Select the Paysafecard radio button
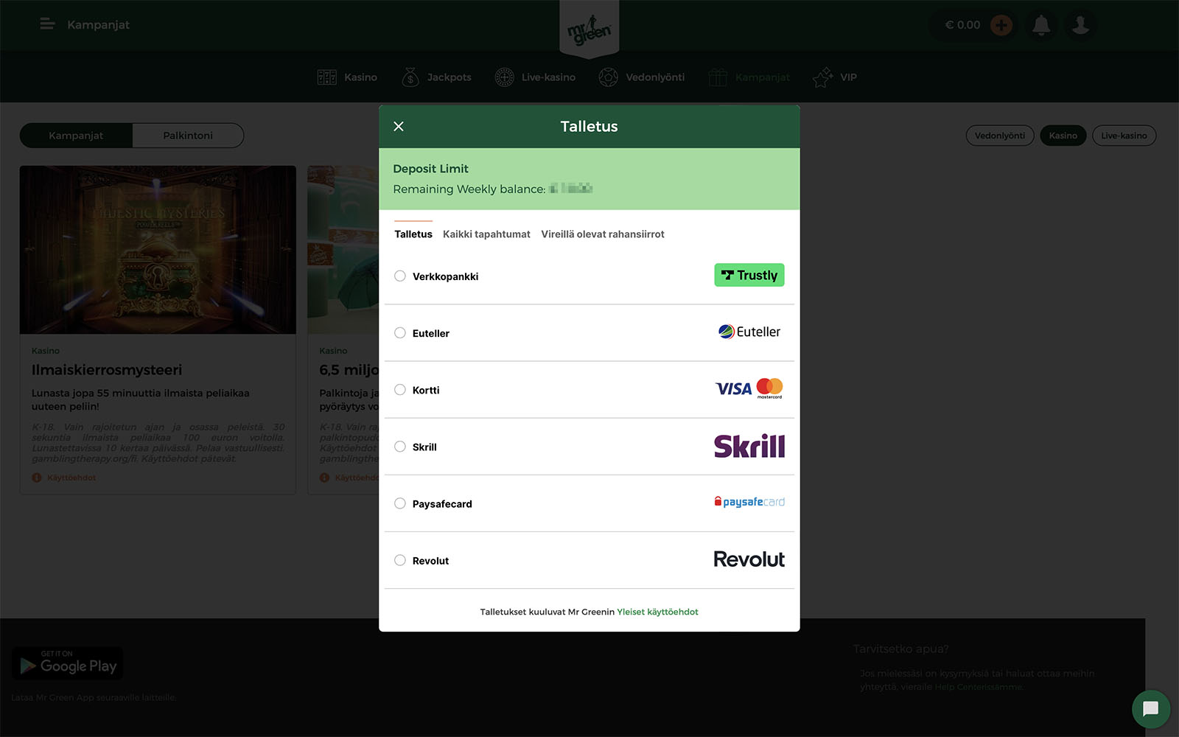 coord(400,503)
